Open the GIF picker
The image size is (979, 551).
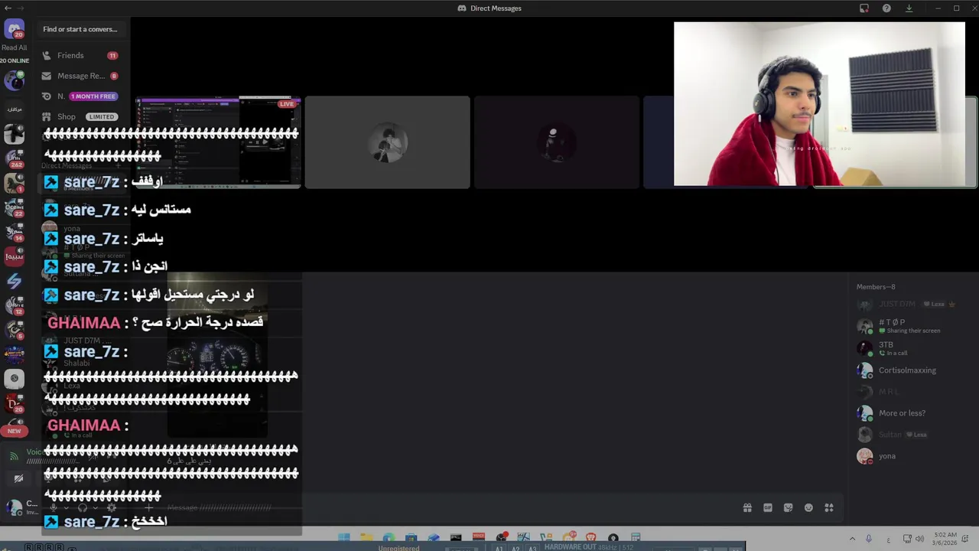[x=768, y=507]
